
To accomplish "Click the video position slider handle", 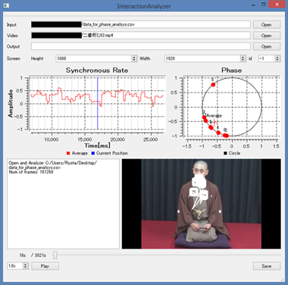I will pos(55,255).
